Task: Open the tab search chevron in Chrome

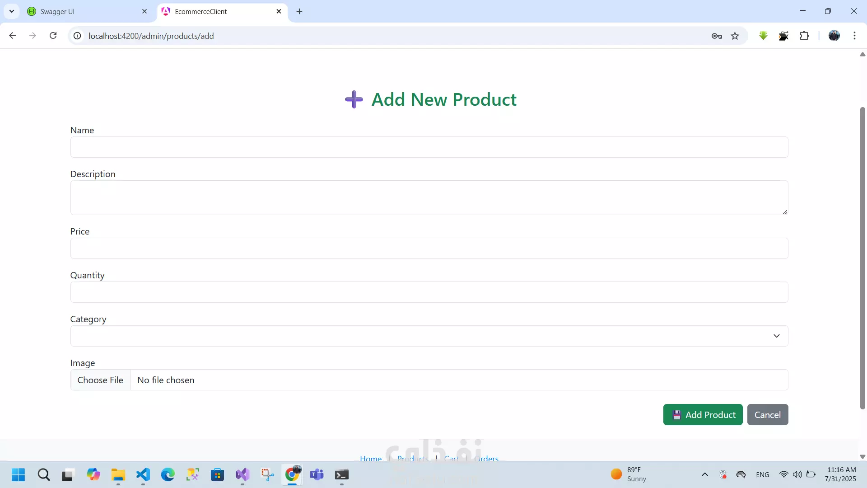Action: 12,11
